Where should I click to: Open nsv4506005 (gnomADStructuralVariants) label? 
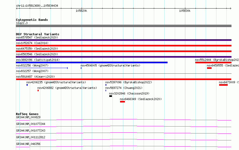tap(110, 65)
